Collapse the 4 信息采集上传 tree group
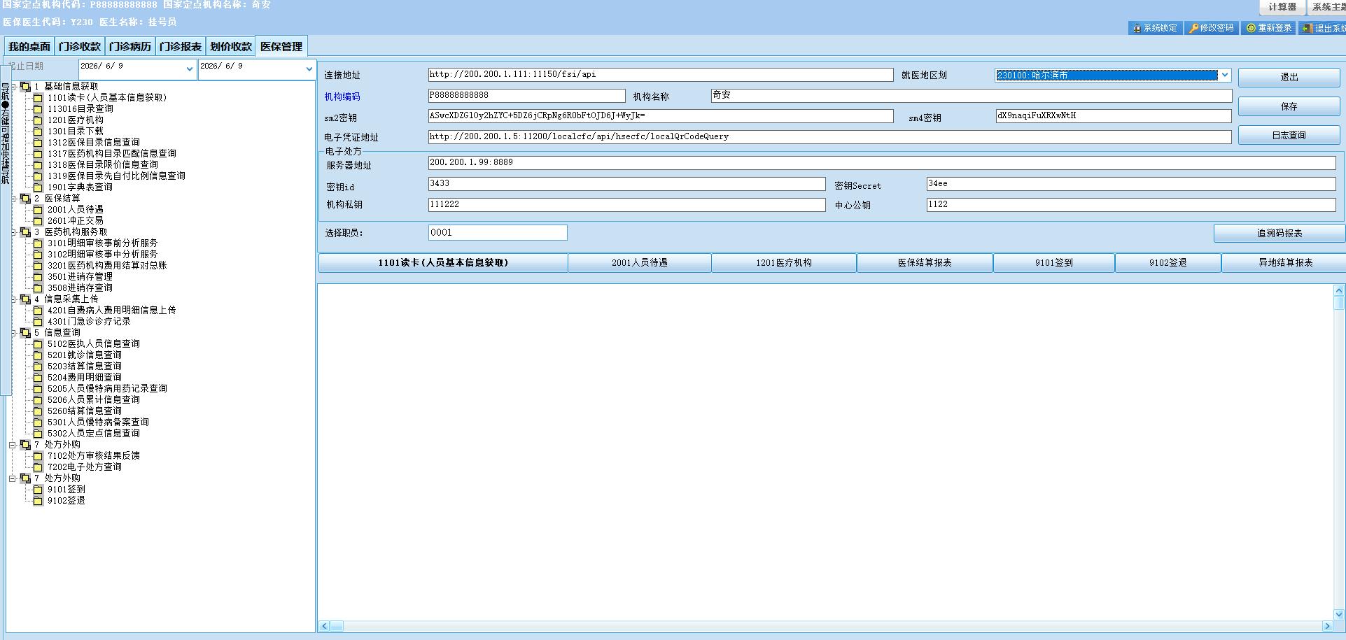 pyautogui.click(x=13, y=299)
